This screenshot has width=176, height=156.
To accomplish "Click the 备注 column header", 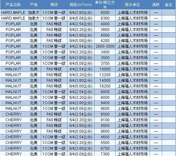I will pyautogui.click(x=169, y=5).
